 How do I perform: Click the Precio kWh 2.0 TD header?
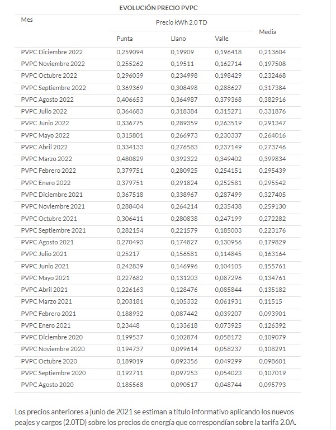click(181, 22)
